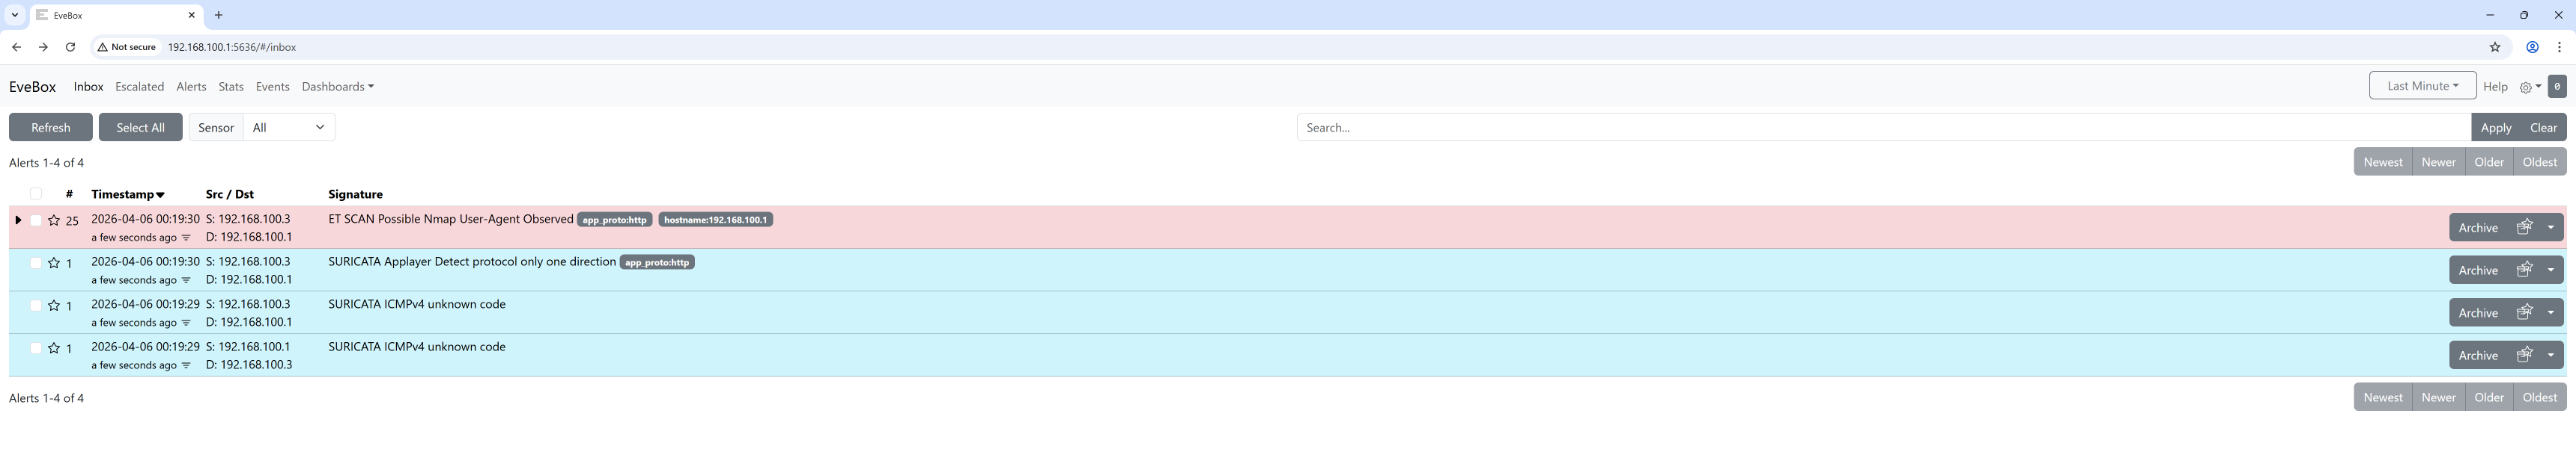Reload the page in browser
The image size is (2576, 449).
tap(70, 47)
